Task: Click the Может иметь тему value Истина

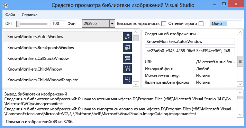Action: [203, 75]
